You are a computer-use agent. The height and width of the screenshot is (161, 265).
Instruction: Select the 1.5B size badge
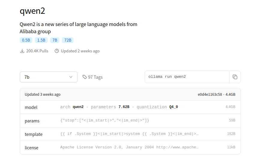[41, 40]
